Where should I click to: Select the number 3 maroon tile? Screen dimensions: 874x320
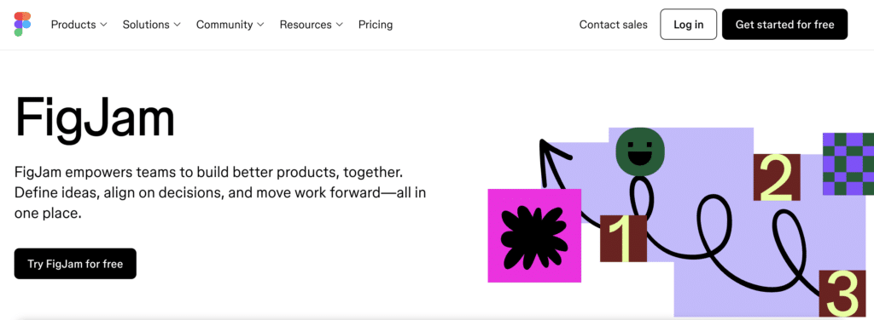(842, 294)
